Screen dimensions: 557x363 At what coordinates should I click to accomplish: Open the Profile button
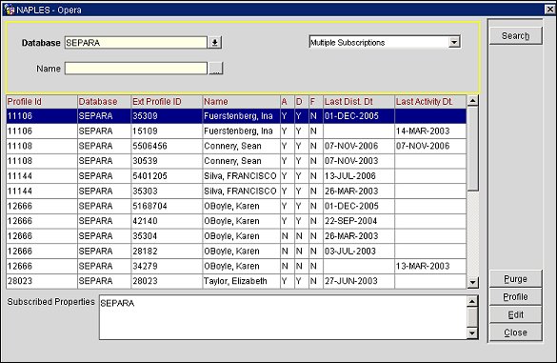pyautogui.click(x=515, y=297)
